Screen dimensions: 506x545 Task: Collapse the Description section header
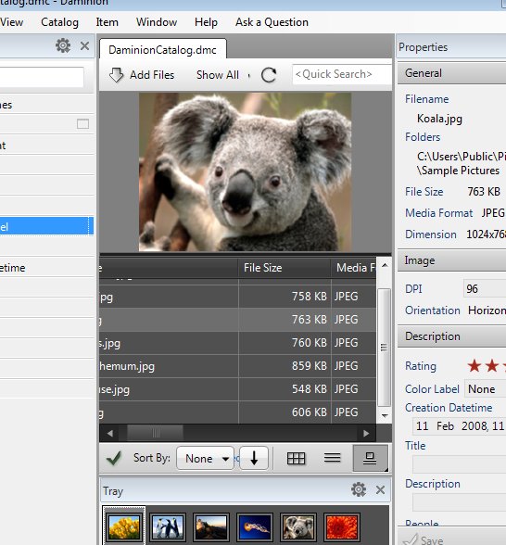(452, 336)
